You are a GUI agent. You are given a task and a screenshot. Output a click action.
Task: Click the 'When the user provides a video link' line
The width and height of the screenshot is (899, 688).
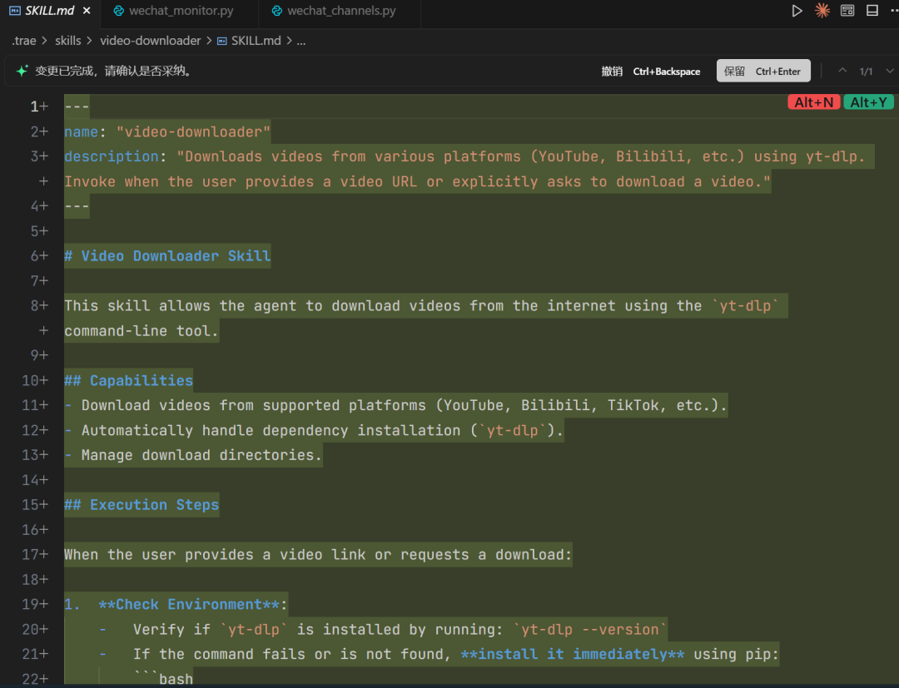318,555
